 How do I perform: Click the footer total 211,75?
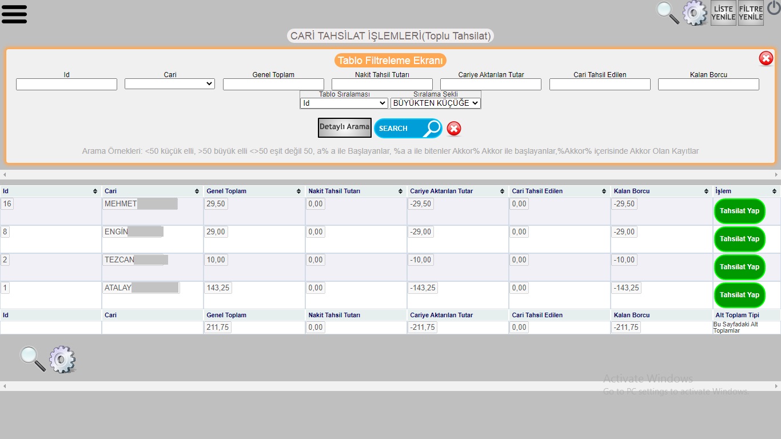click(x=218, y=327)
